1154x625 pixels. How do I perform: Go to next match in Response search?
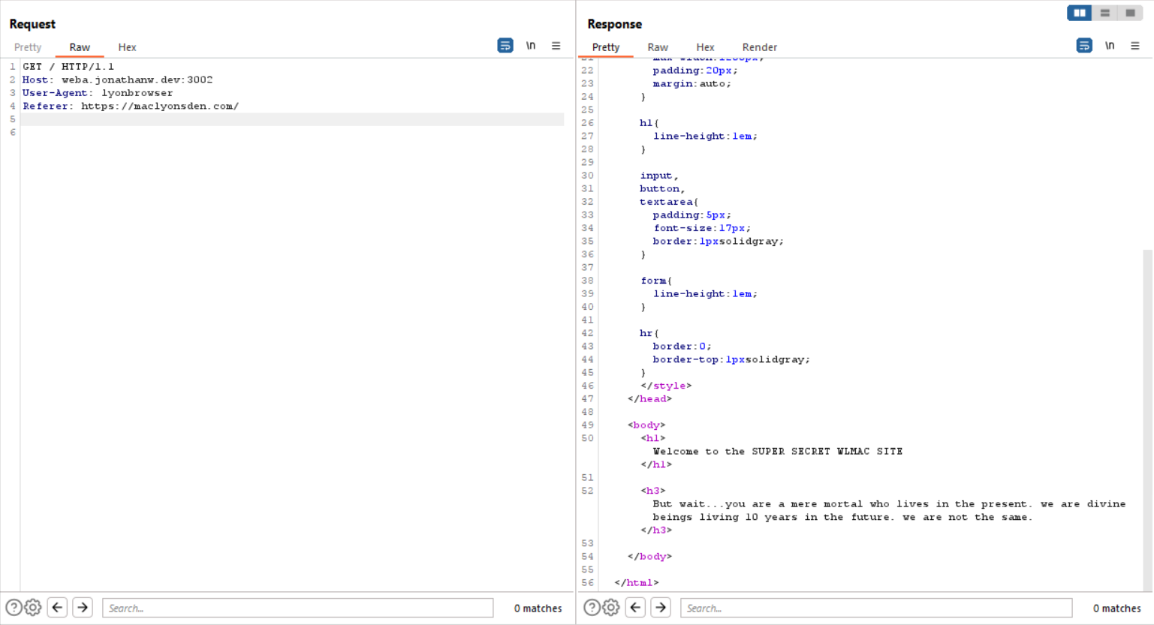pyautogui.click(x=661, y=608)
